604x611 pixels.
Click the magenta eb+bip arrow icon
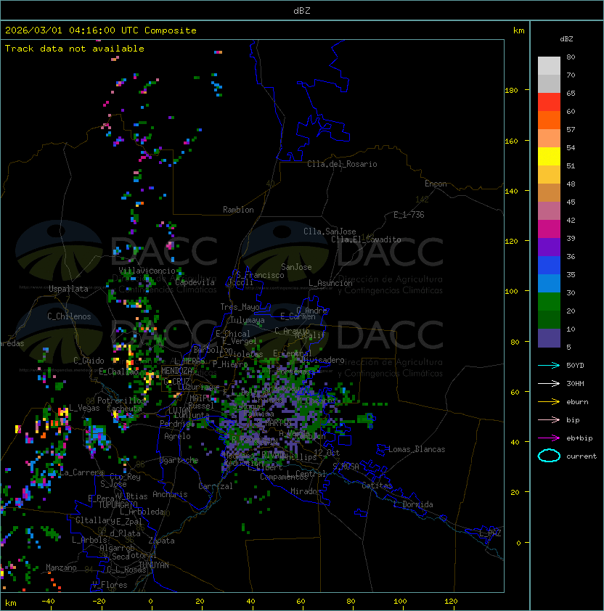[549, 438]
